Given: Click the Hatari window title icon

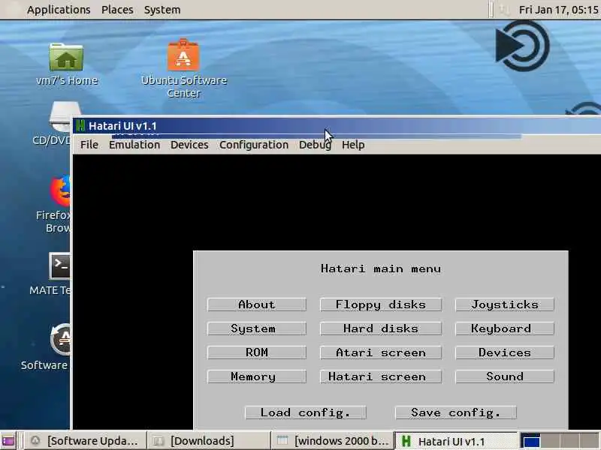Looking at the screenshot, I should pyautogui.click(x=80, y=126).
